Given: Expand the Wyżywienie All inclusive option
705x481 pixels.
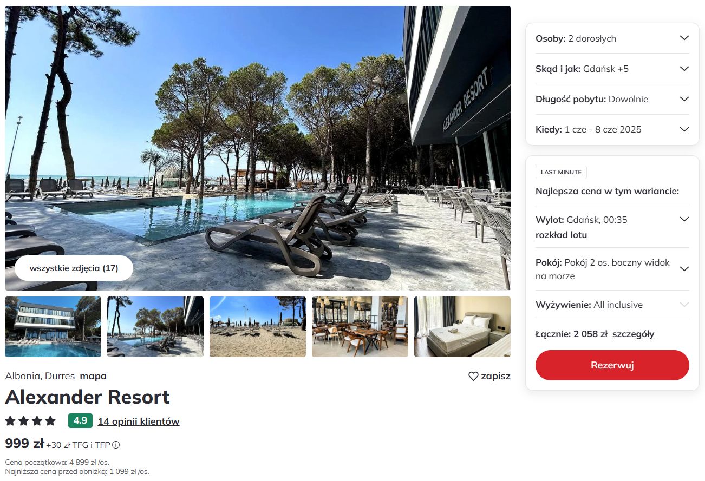Looking at the screenshot, I should (612, 305).
